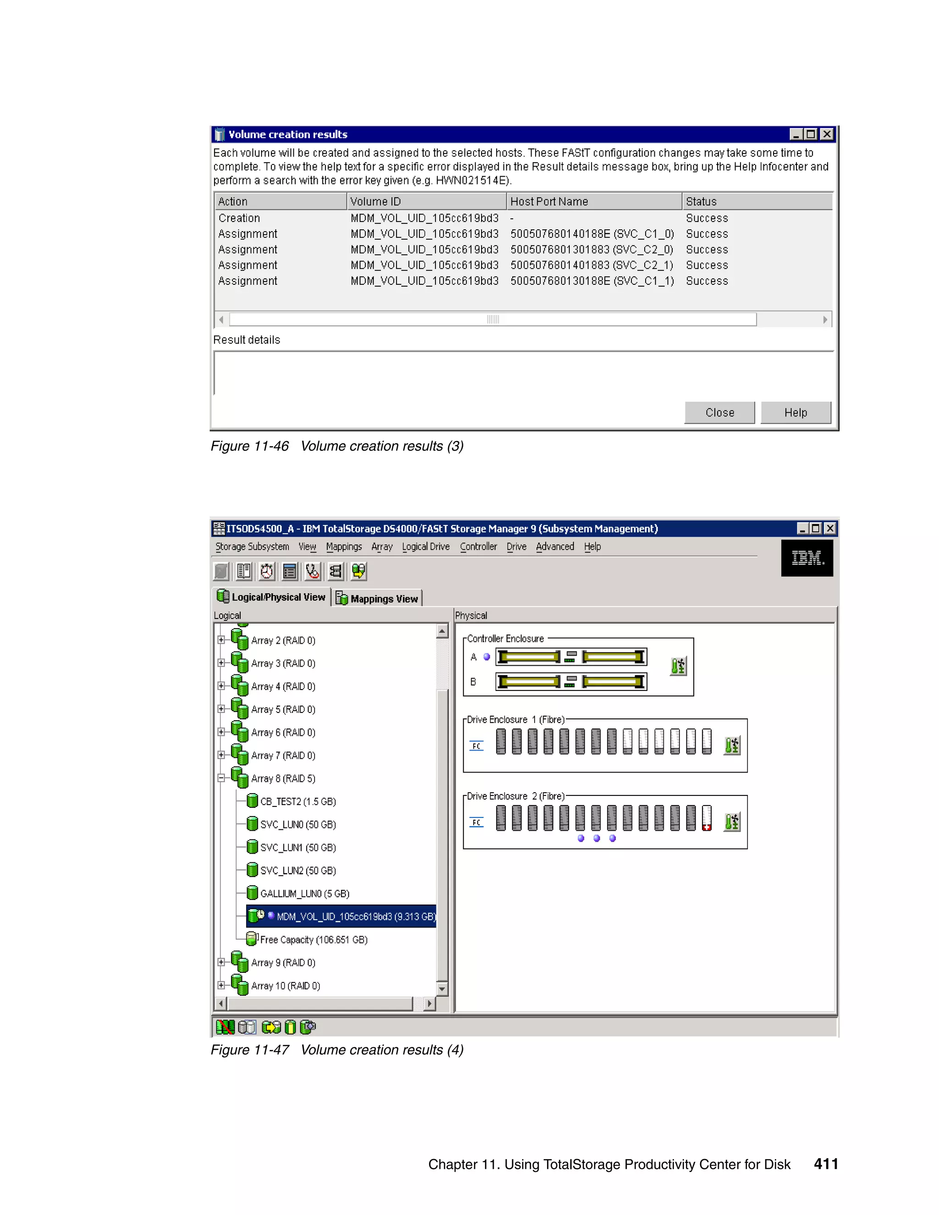Click the Logical tree scroll-down arrow
Viewport: 939px width, 1215px height.
click(442, 989)
